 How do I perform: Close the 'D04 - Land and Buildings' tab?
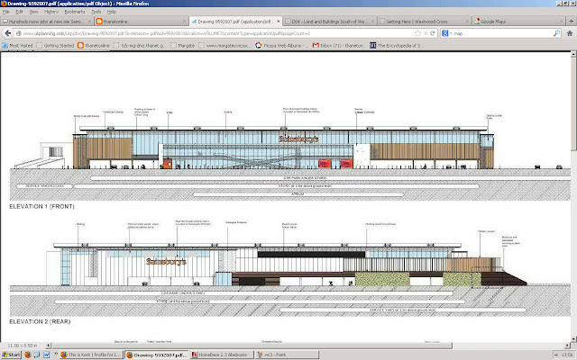pyautogui.click(x=372, y=22)
